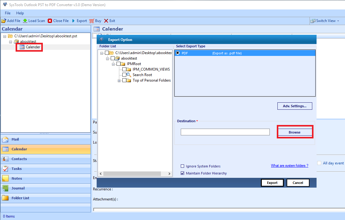Switch to the Contacts section
This screenshot has width=345, height=220.
(x=46, y=159)
